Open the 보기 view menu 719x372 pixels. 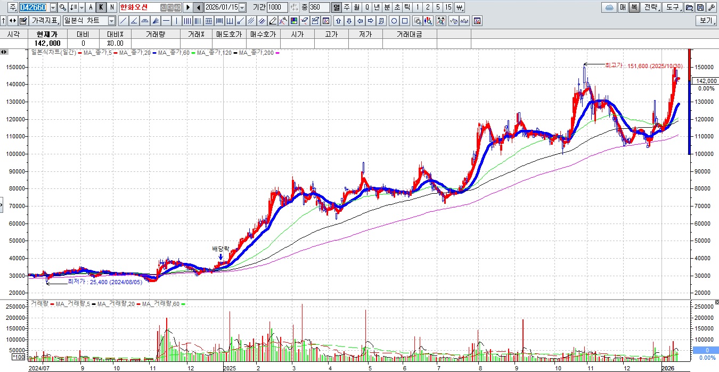point(706,21)
